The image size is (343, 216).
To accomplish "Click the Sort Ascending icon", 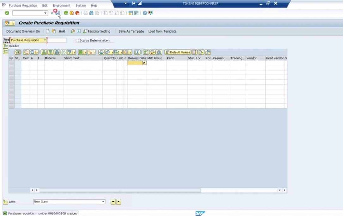I will pos(44,52).
